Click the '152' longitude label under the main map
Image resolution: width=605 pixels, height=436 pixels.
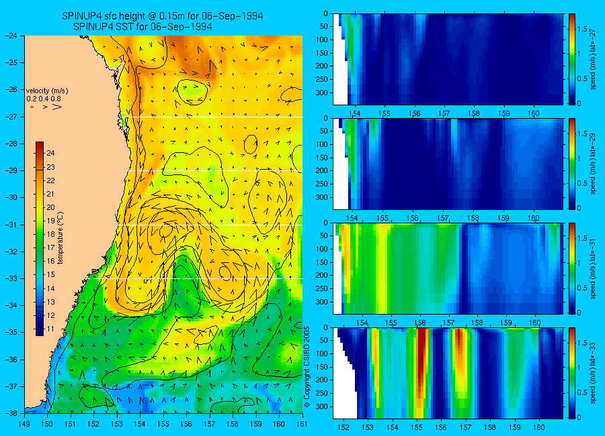pos(93,424)
